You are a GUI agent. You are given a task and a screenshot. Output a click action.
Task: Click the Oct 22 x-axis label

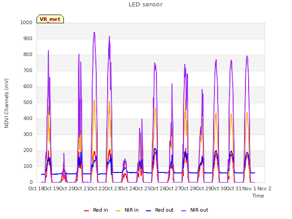point(97,188)
